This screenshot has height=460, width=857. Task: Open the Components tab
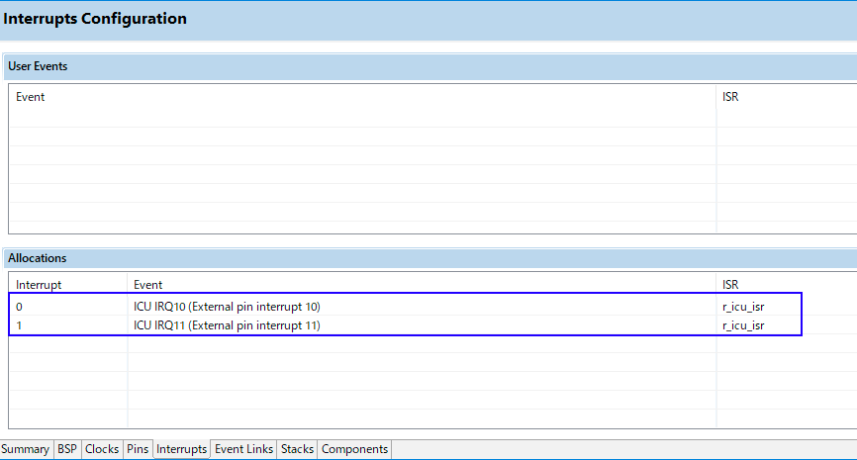[x=354, y=449]
